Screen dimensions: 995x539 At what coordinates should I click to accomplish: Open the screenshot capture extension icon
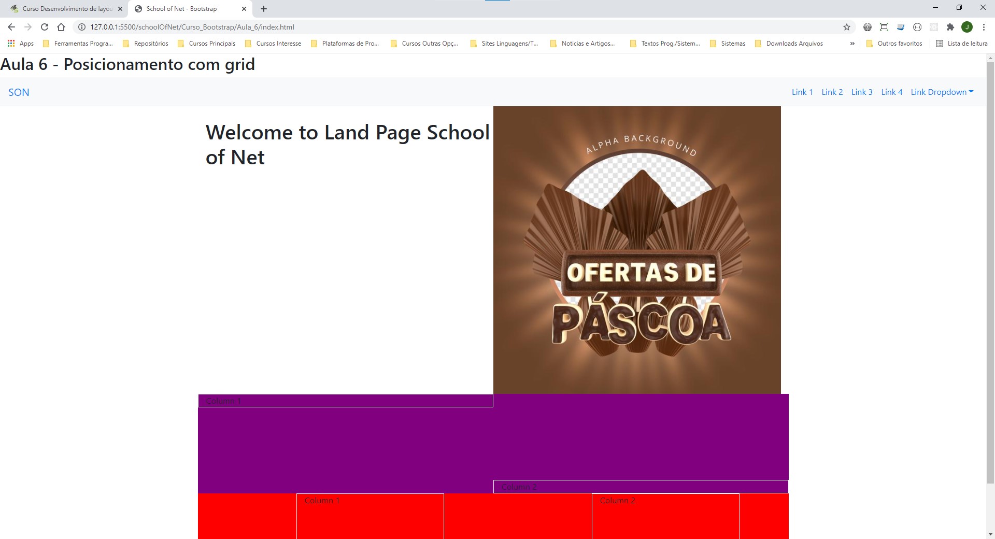(884, 27)
